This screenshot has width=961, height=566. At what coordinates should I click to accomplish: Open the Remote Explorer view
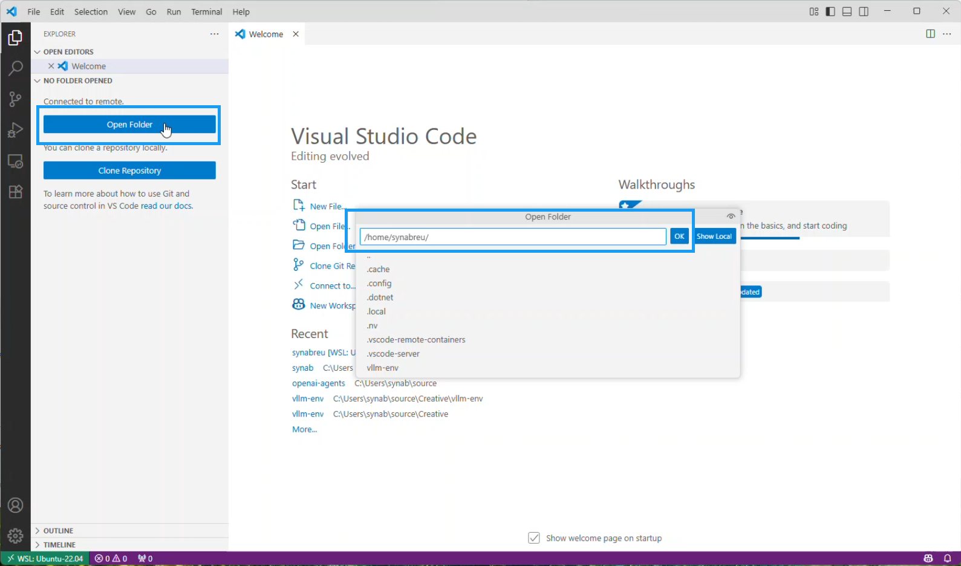coord(15,161)
